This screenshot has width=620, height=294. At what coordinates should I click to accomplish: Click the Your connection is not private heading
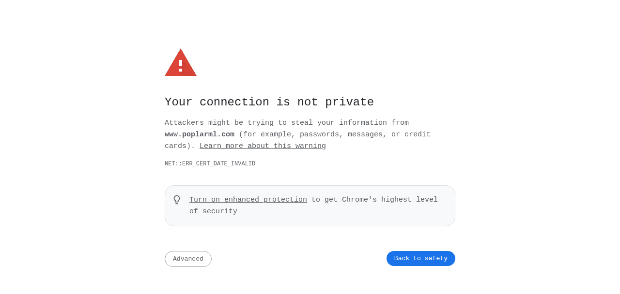click(x=269, y=102)
